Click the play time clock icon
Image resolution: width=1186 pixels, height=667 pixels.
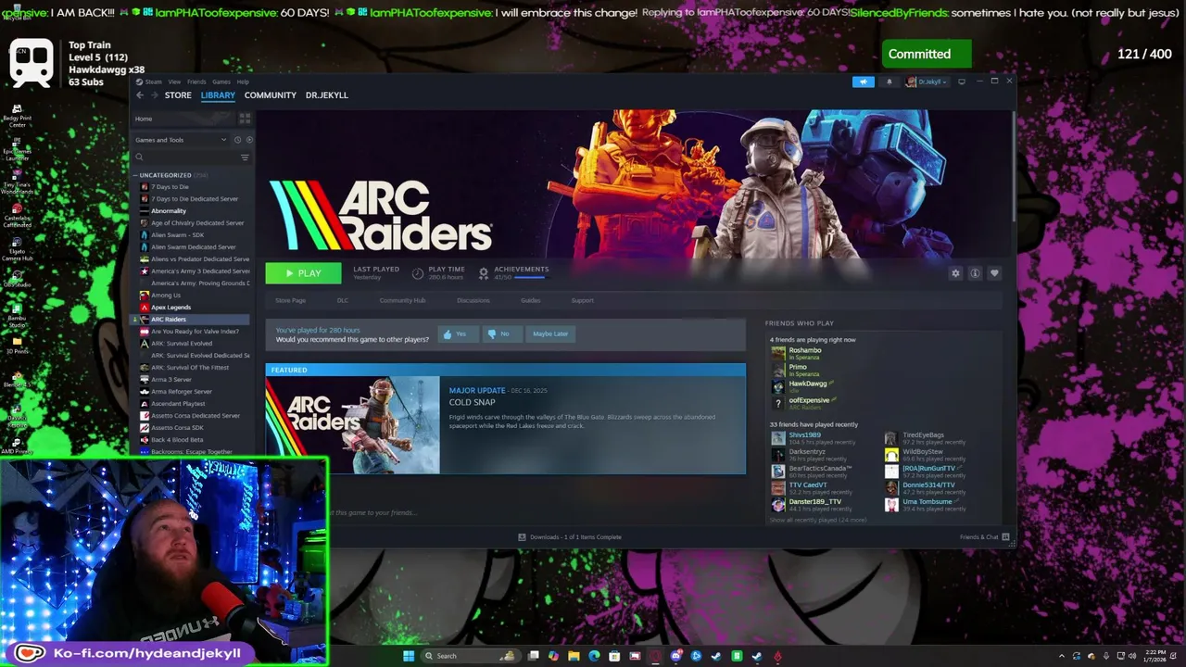tap(418, 273)
